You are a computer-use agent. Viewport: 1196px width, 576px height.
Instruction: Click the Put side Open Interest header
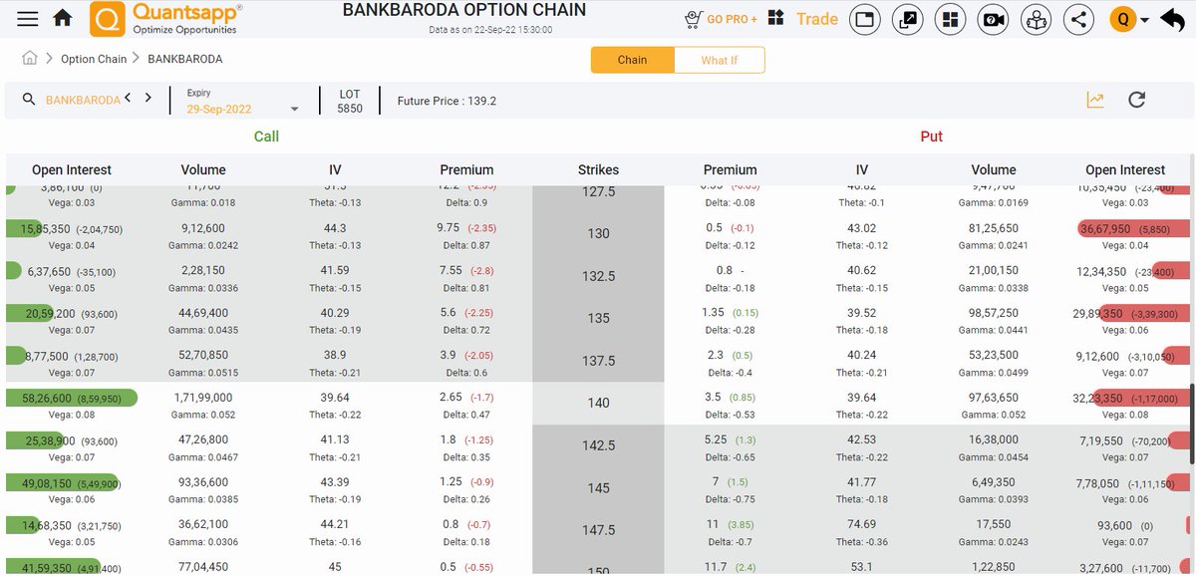click(x=1125, y=169)
